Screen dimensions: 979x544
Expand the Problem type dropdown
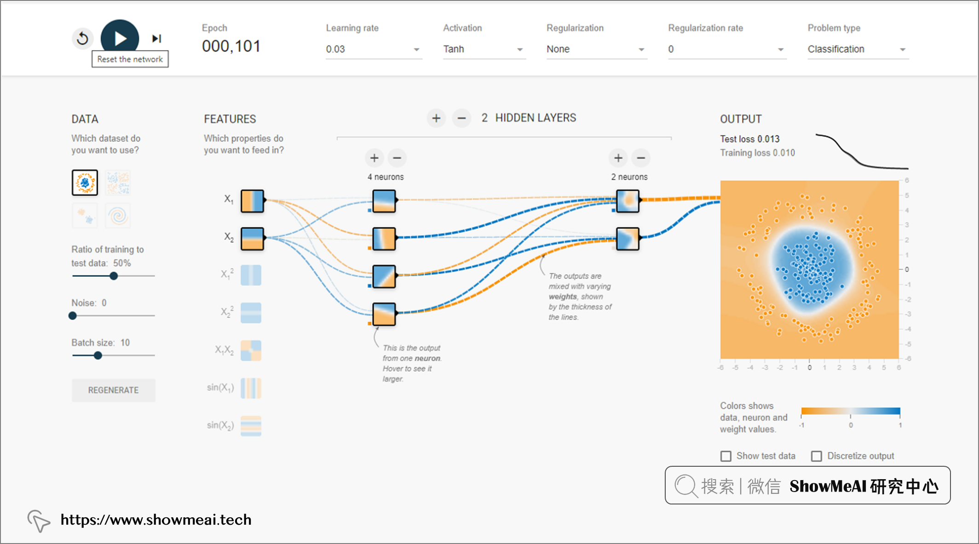(858, 49)
